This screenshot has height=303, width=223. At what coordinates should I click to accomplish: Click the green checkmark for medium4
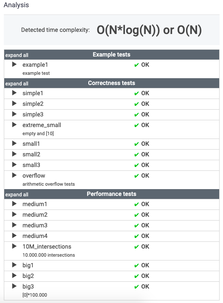136,236
